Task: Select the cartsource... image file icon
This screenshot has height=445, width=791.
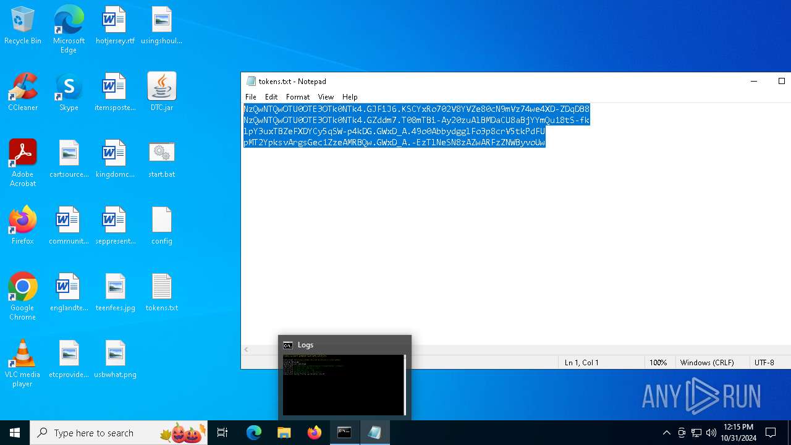Action: (x=69, y=159)
